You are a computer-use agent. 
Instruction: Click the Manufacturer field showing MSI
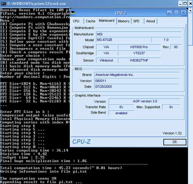[x=139, y=34]
